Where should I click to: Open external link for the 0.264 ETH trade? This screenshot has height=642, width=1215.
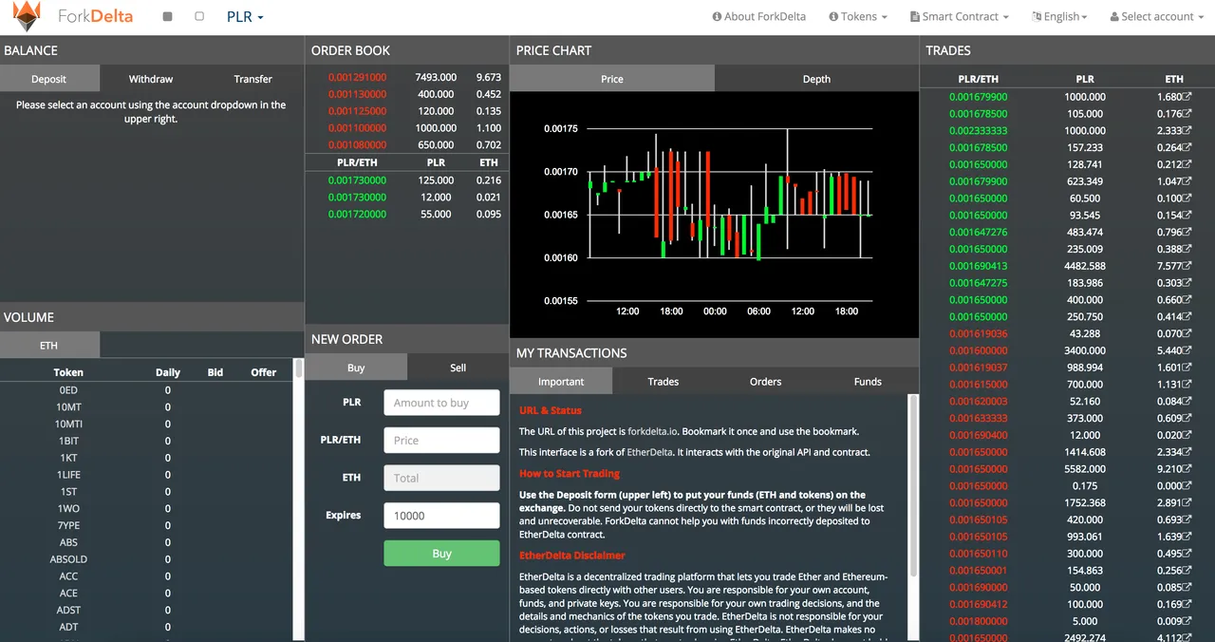pyautogui.click(x=1187, y=147)
